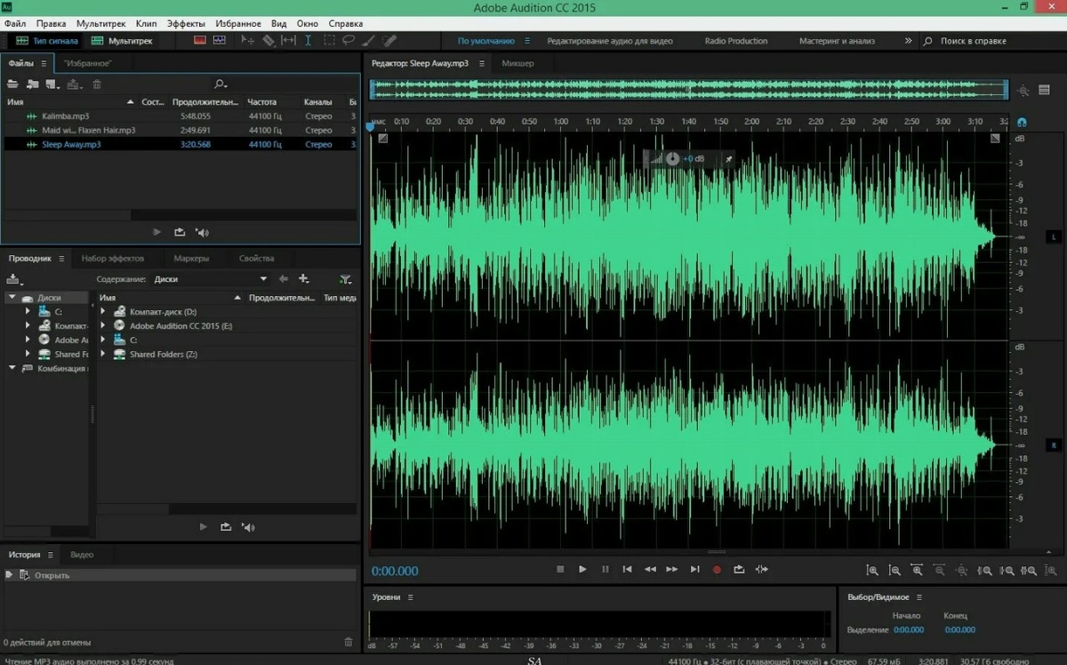Select the Paintbrush Selection tool

(368, 41)
